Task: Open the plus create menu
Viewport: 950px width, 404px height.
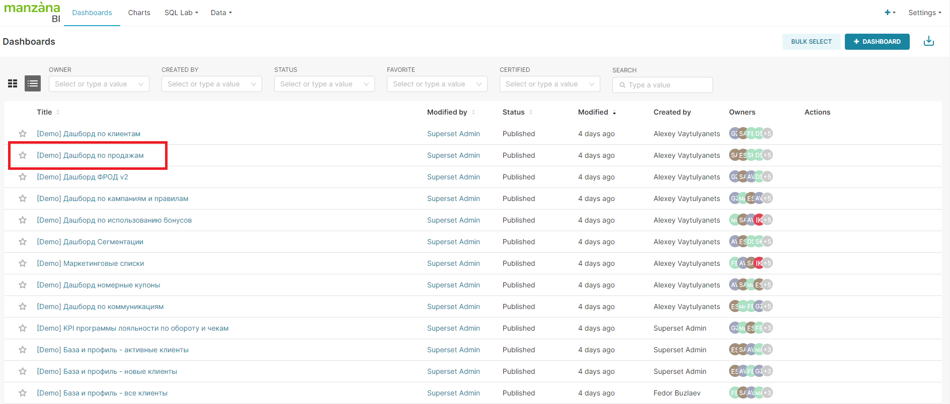Action: [889, 13]
